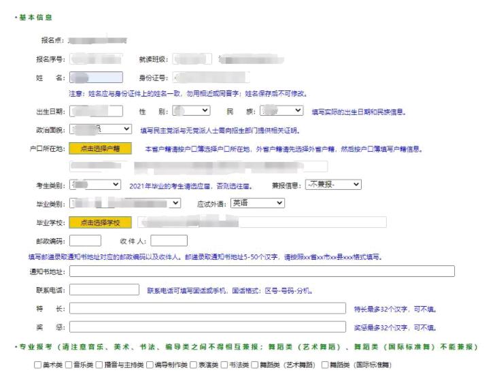Tick the 美术类 checkbox
Screen dimensions: 495x383
pyautogui.click(x=37, y=365)
